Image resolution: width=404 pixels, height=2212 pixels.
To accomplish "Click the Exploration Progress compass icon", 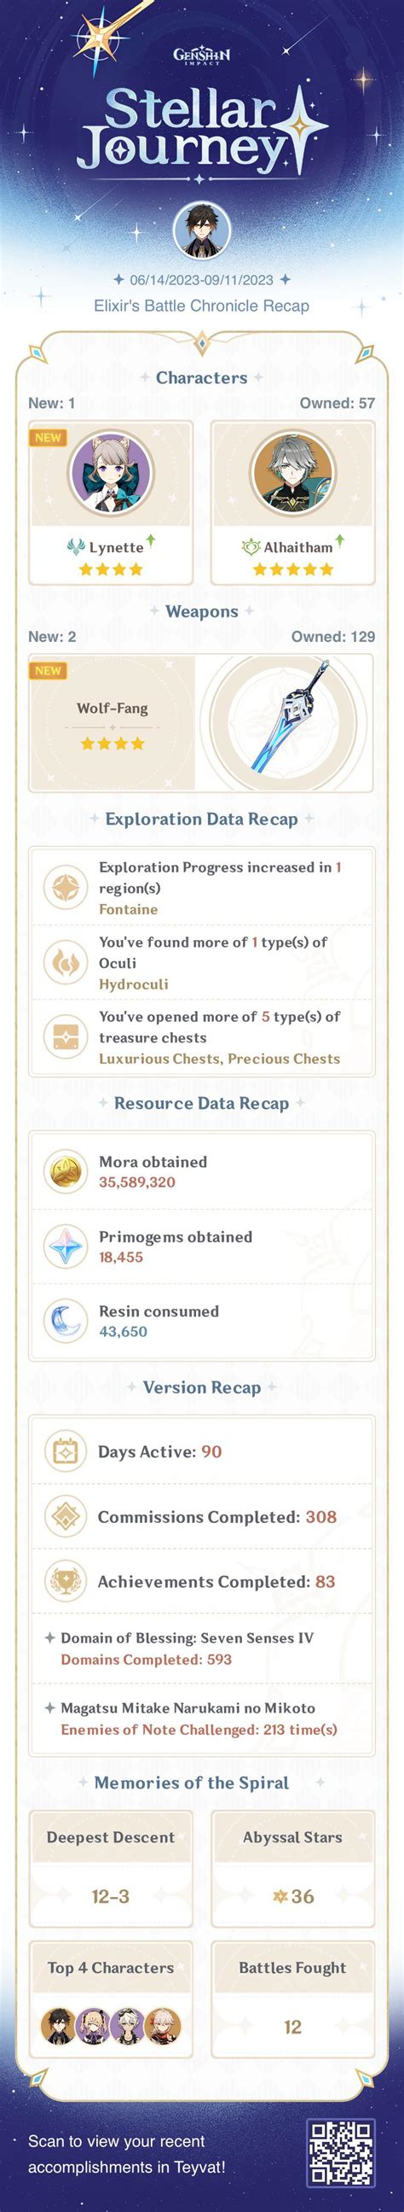I will [65, 887].
